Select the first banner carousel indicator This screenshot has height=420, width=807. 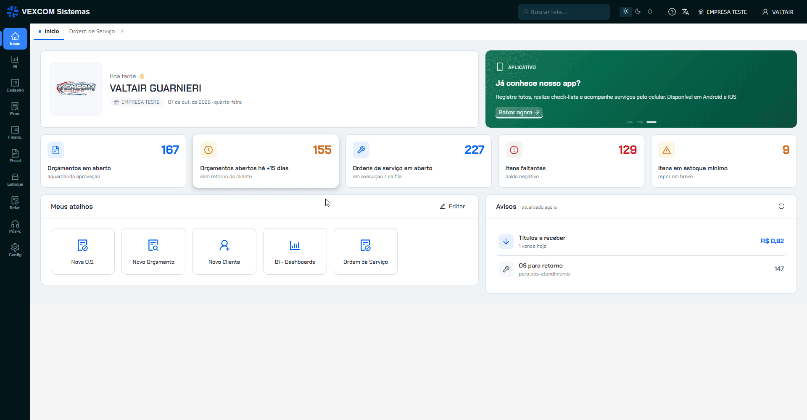[x=630, y=122]
